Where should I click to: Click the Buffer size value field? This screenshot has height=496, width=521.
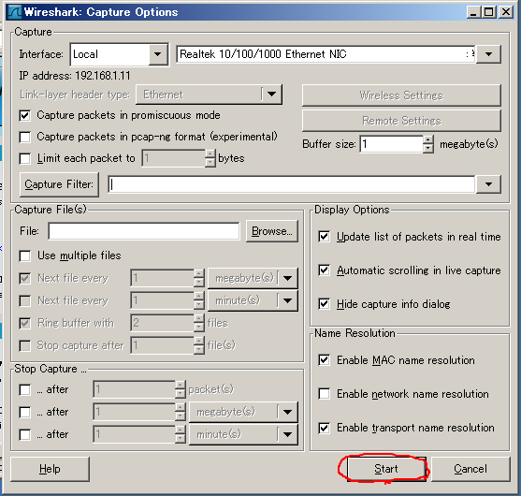click(x=392, y=144)
